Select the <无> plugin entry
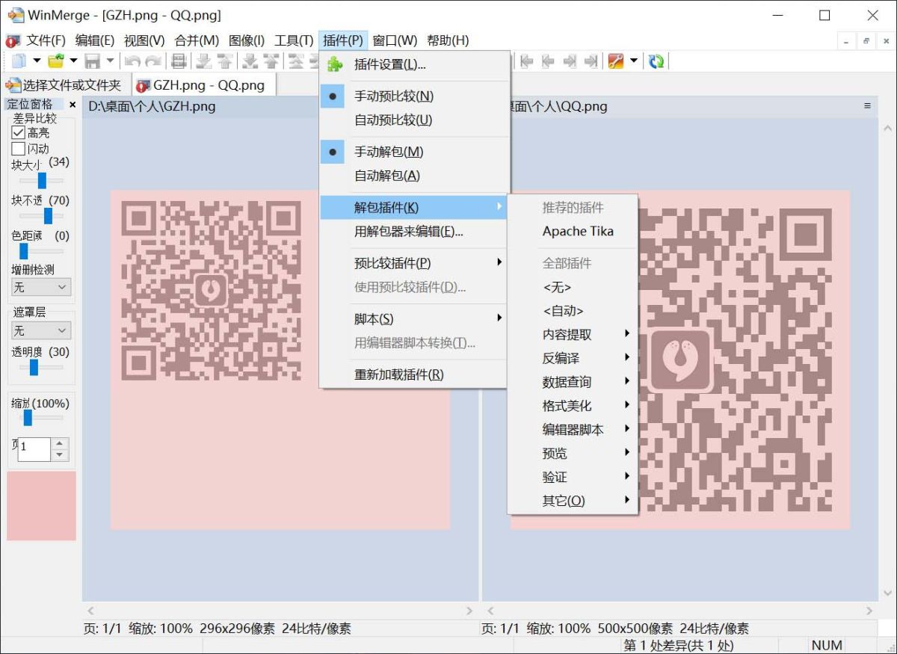Screen dimensions: 897x654 [573, 287]
